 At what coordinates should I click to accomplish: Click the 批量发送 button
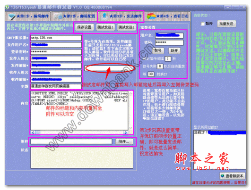(226, 24)
